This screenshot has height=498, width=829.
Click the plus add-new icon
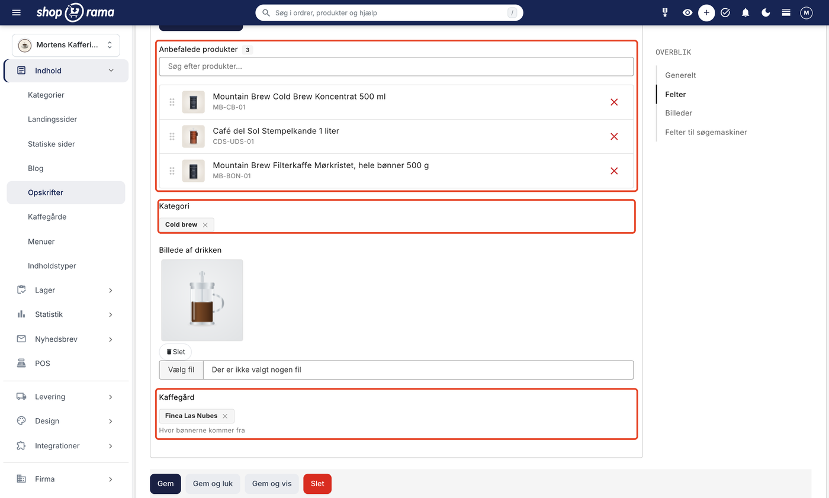click(706, 12)
